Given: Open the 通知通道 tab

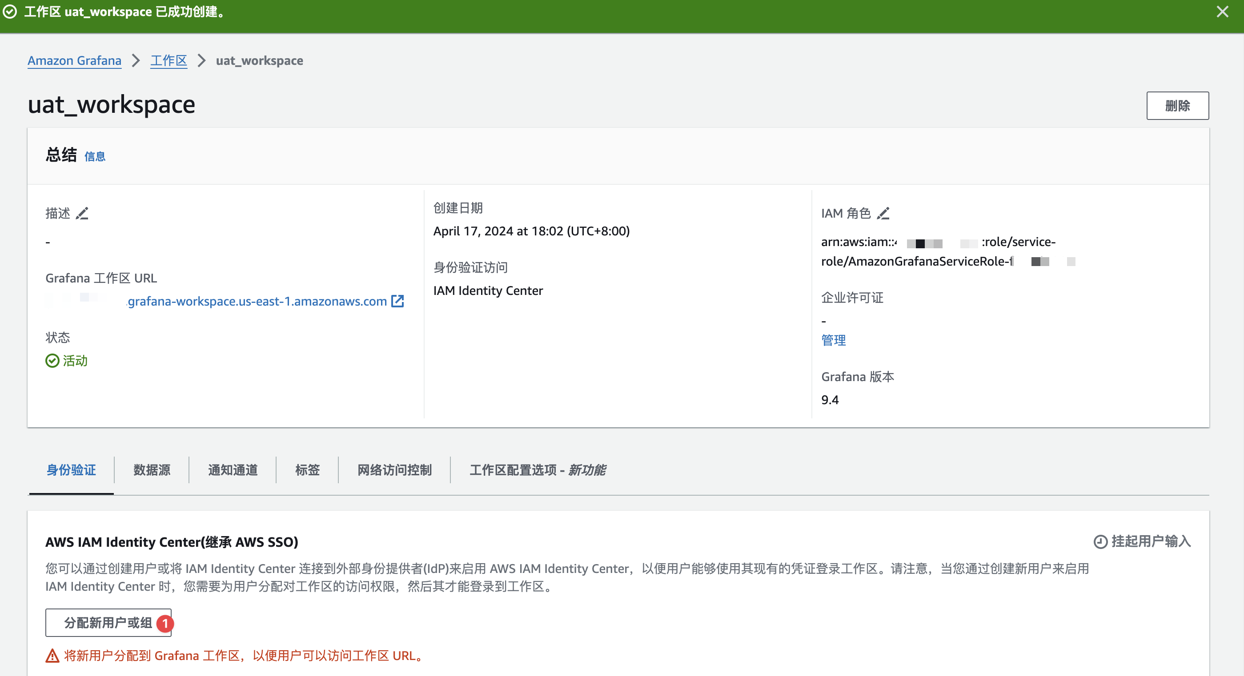Looking at the screenshot, I should coord(233,469).
